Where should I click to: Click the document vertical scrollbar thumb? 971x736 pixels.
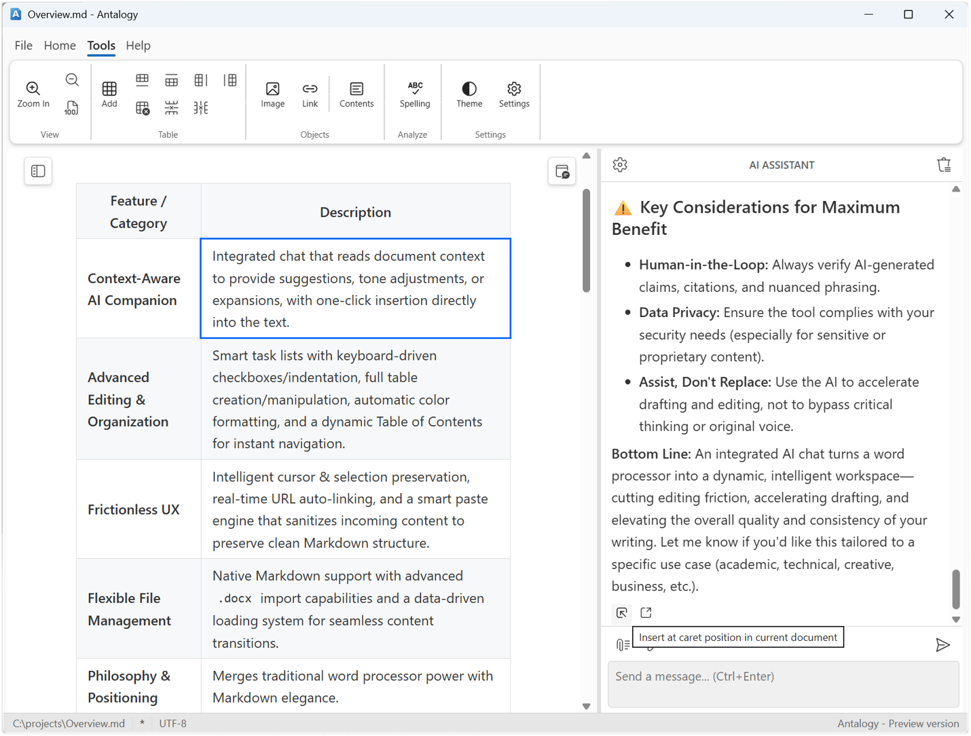click(x=587, y=241)
